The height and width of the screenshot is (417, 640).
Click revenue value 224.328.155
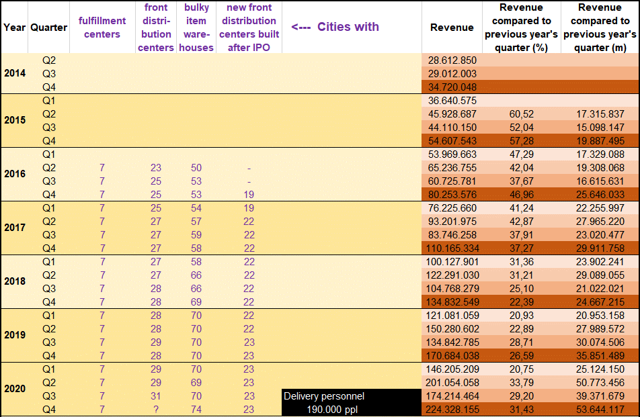452,410
